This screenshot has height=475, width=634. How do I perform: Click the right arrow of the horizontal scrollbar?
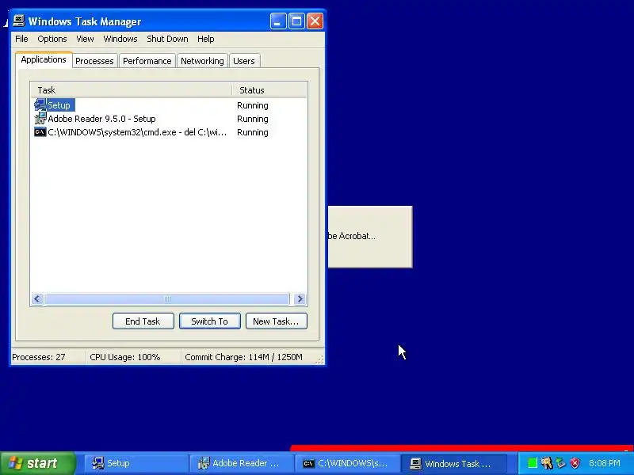300,299
